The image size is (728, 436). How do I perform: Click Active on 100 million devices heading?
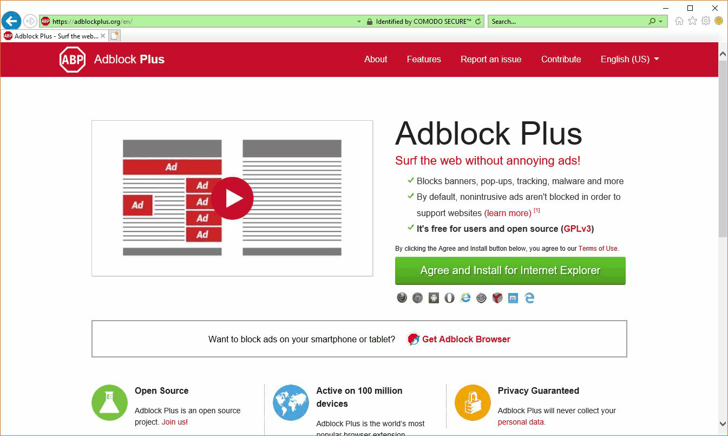point(359,397)
